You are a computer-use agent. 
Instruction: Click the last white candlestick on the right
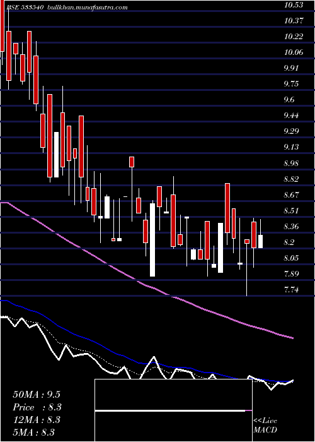(x=260, y=241)
